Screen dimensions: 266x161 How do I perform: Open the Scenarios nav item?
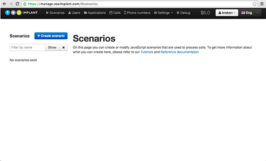(x=55, y=13)
